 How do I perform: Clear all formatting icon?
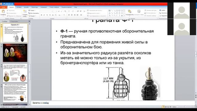pos(65,11)
